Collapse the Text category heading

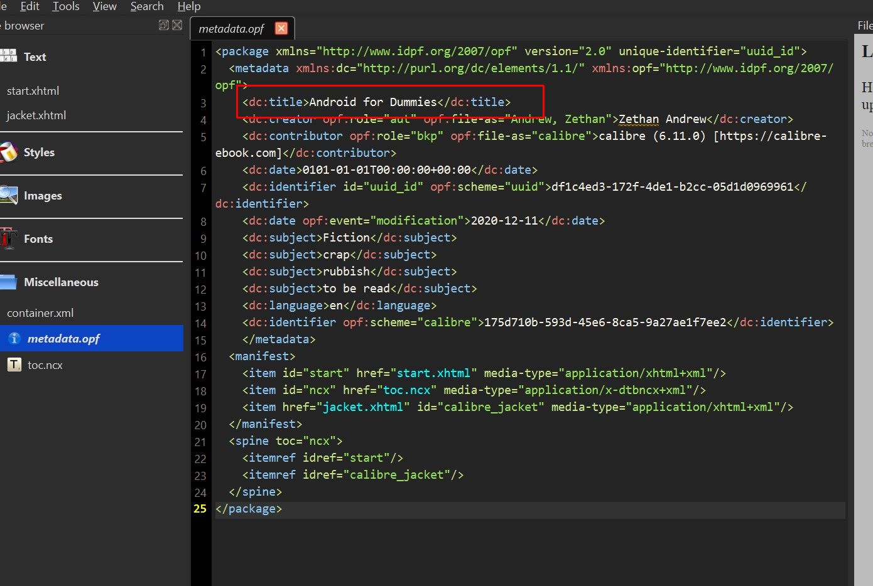click(x=35, y=56)
